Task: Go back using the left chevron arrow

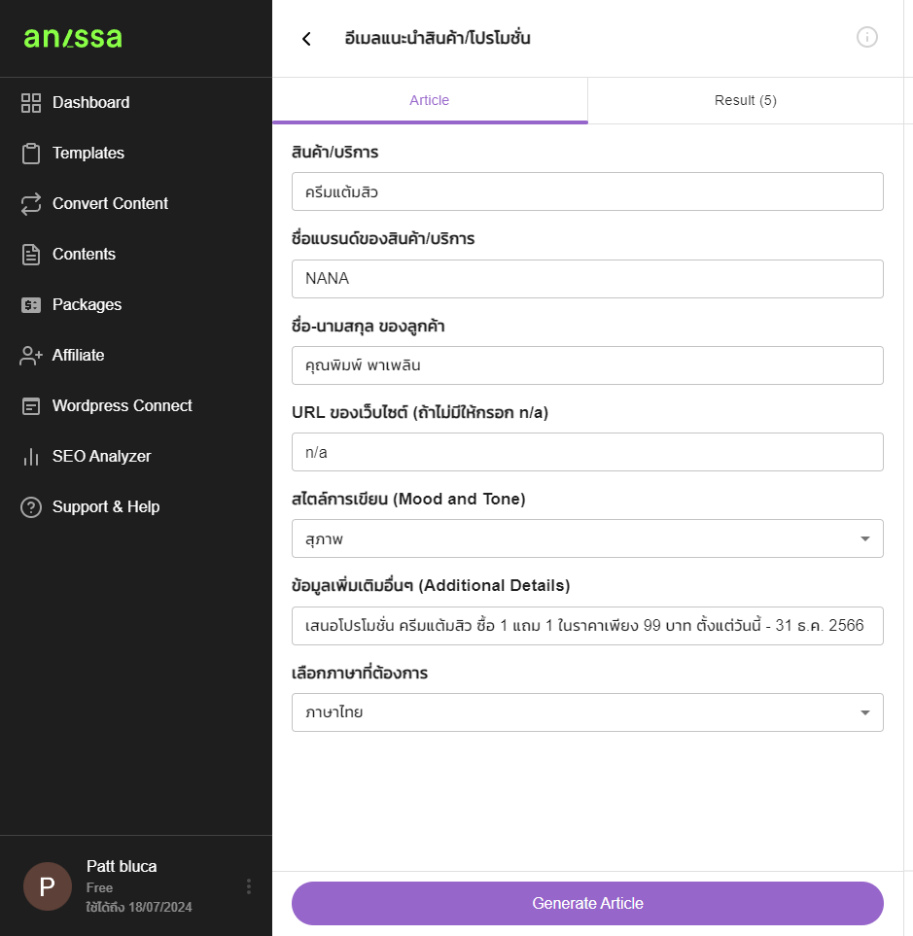Action: pyautogui.click(x=307, y=39)
